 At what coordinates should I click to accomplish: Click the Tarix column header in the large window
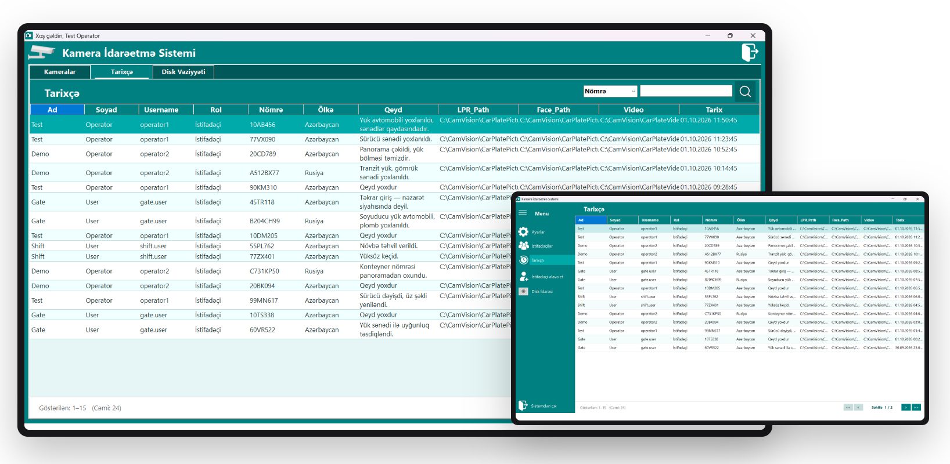coord(719,110)
